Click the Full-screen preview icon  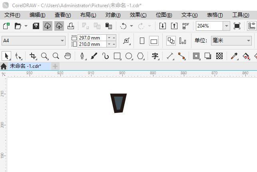point(237,26)
